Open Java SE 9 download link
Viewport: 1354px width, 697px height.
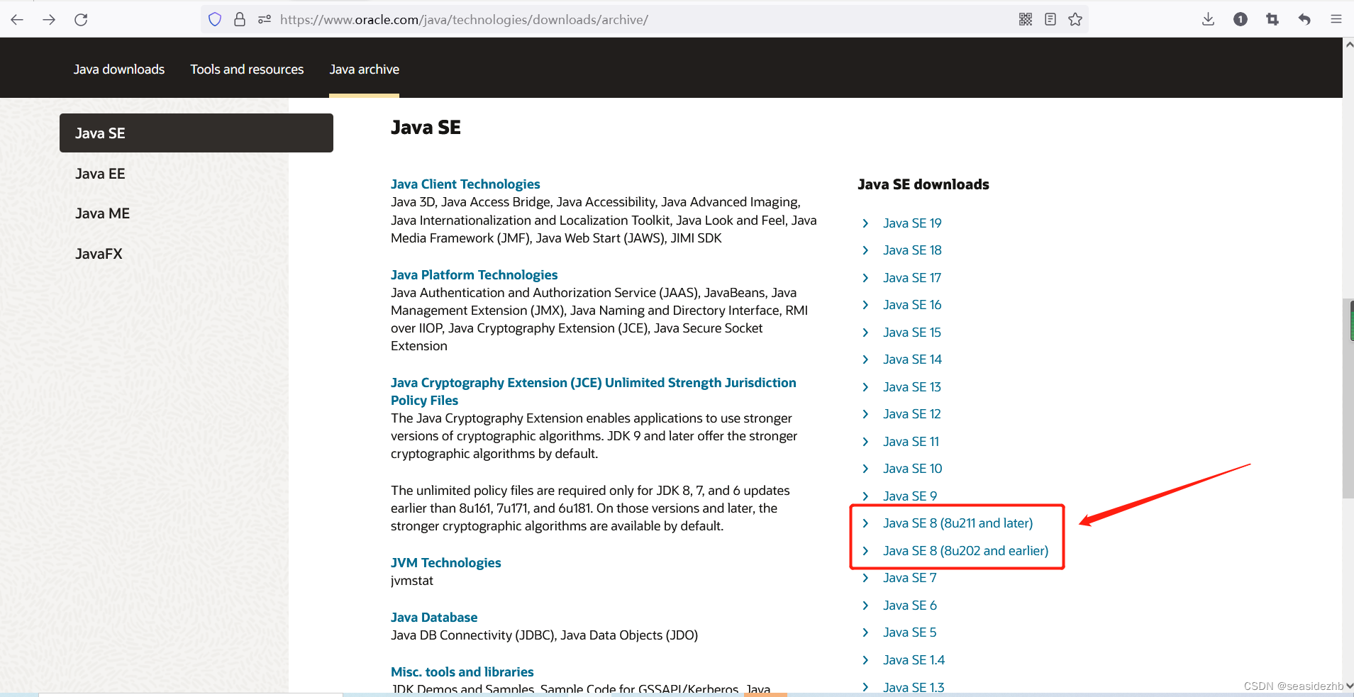(x=910, y=496)
